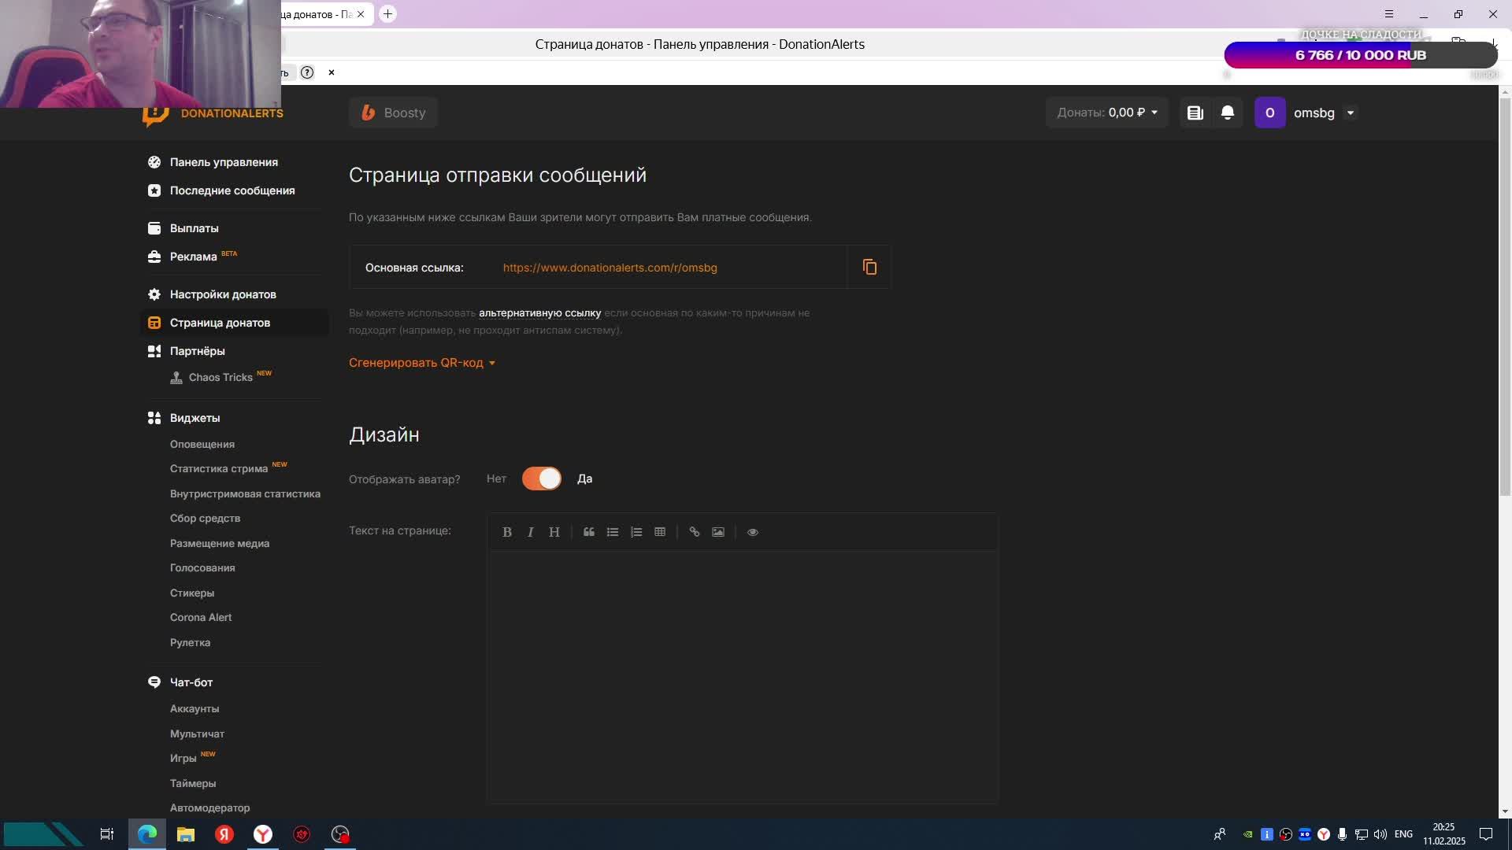Open the news feed icon in header
This screenshot has width=1512, height=850.
[1195, 113]
